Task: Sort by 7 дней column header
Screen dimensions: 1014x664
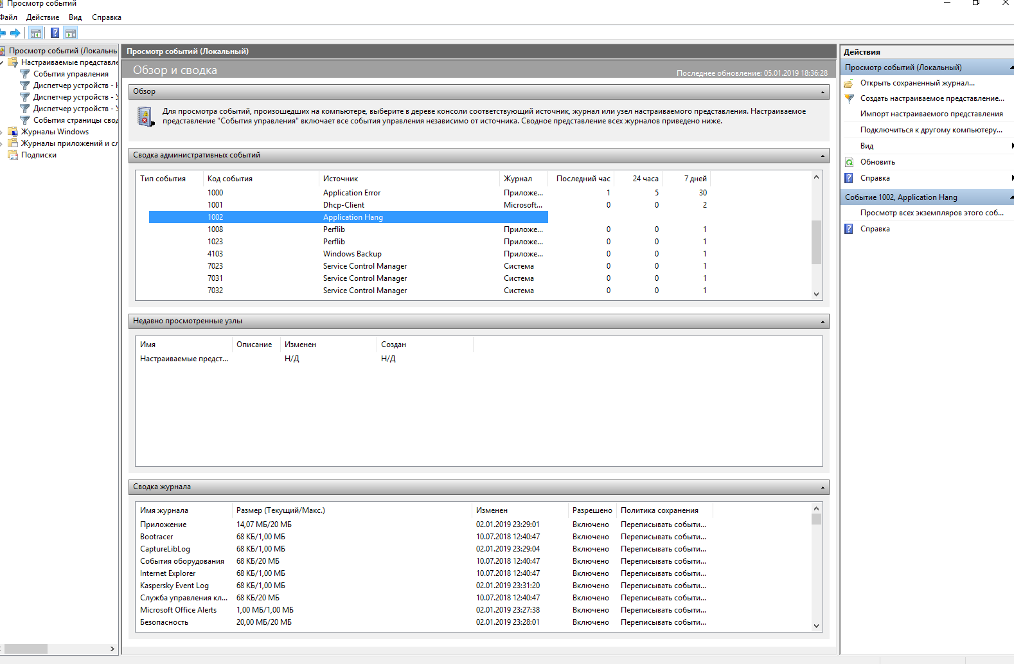Action: tap(687, 179)
